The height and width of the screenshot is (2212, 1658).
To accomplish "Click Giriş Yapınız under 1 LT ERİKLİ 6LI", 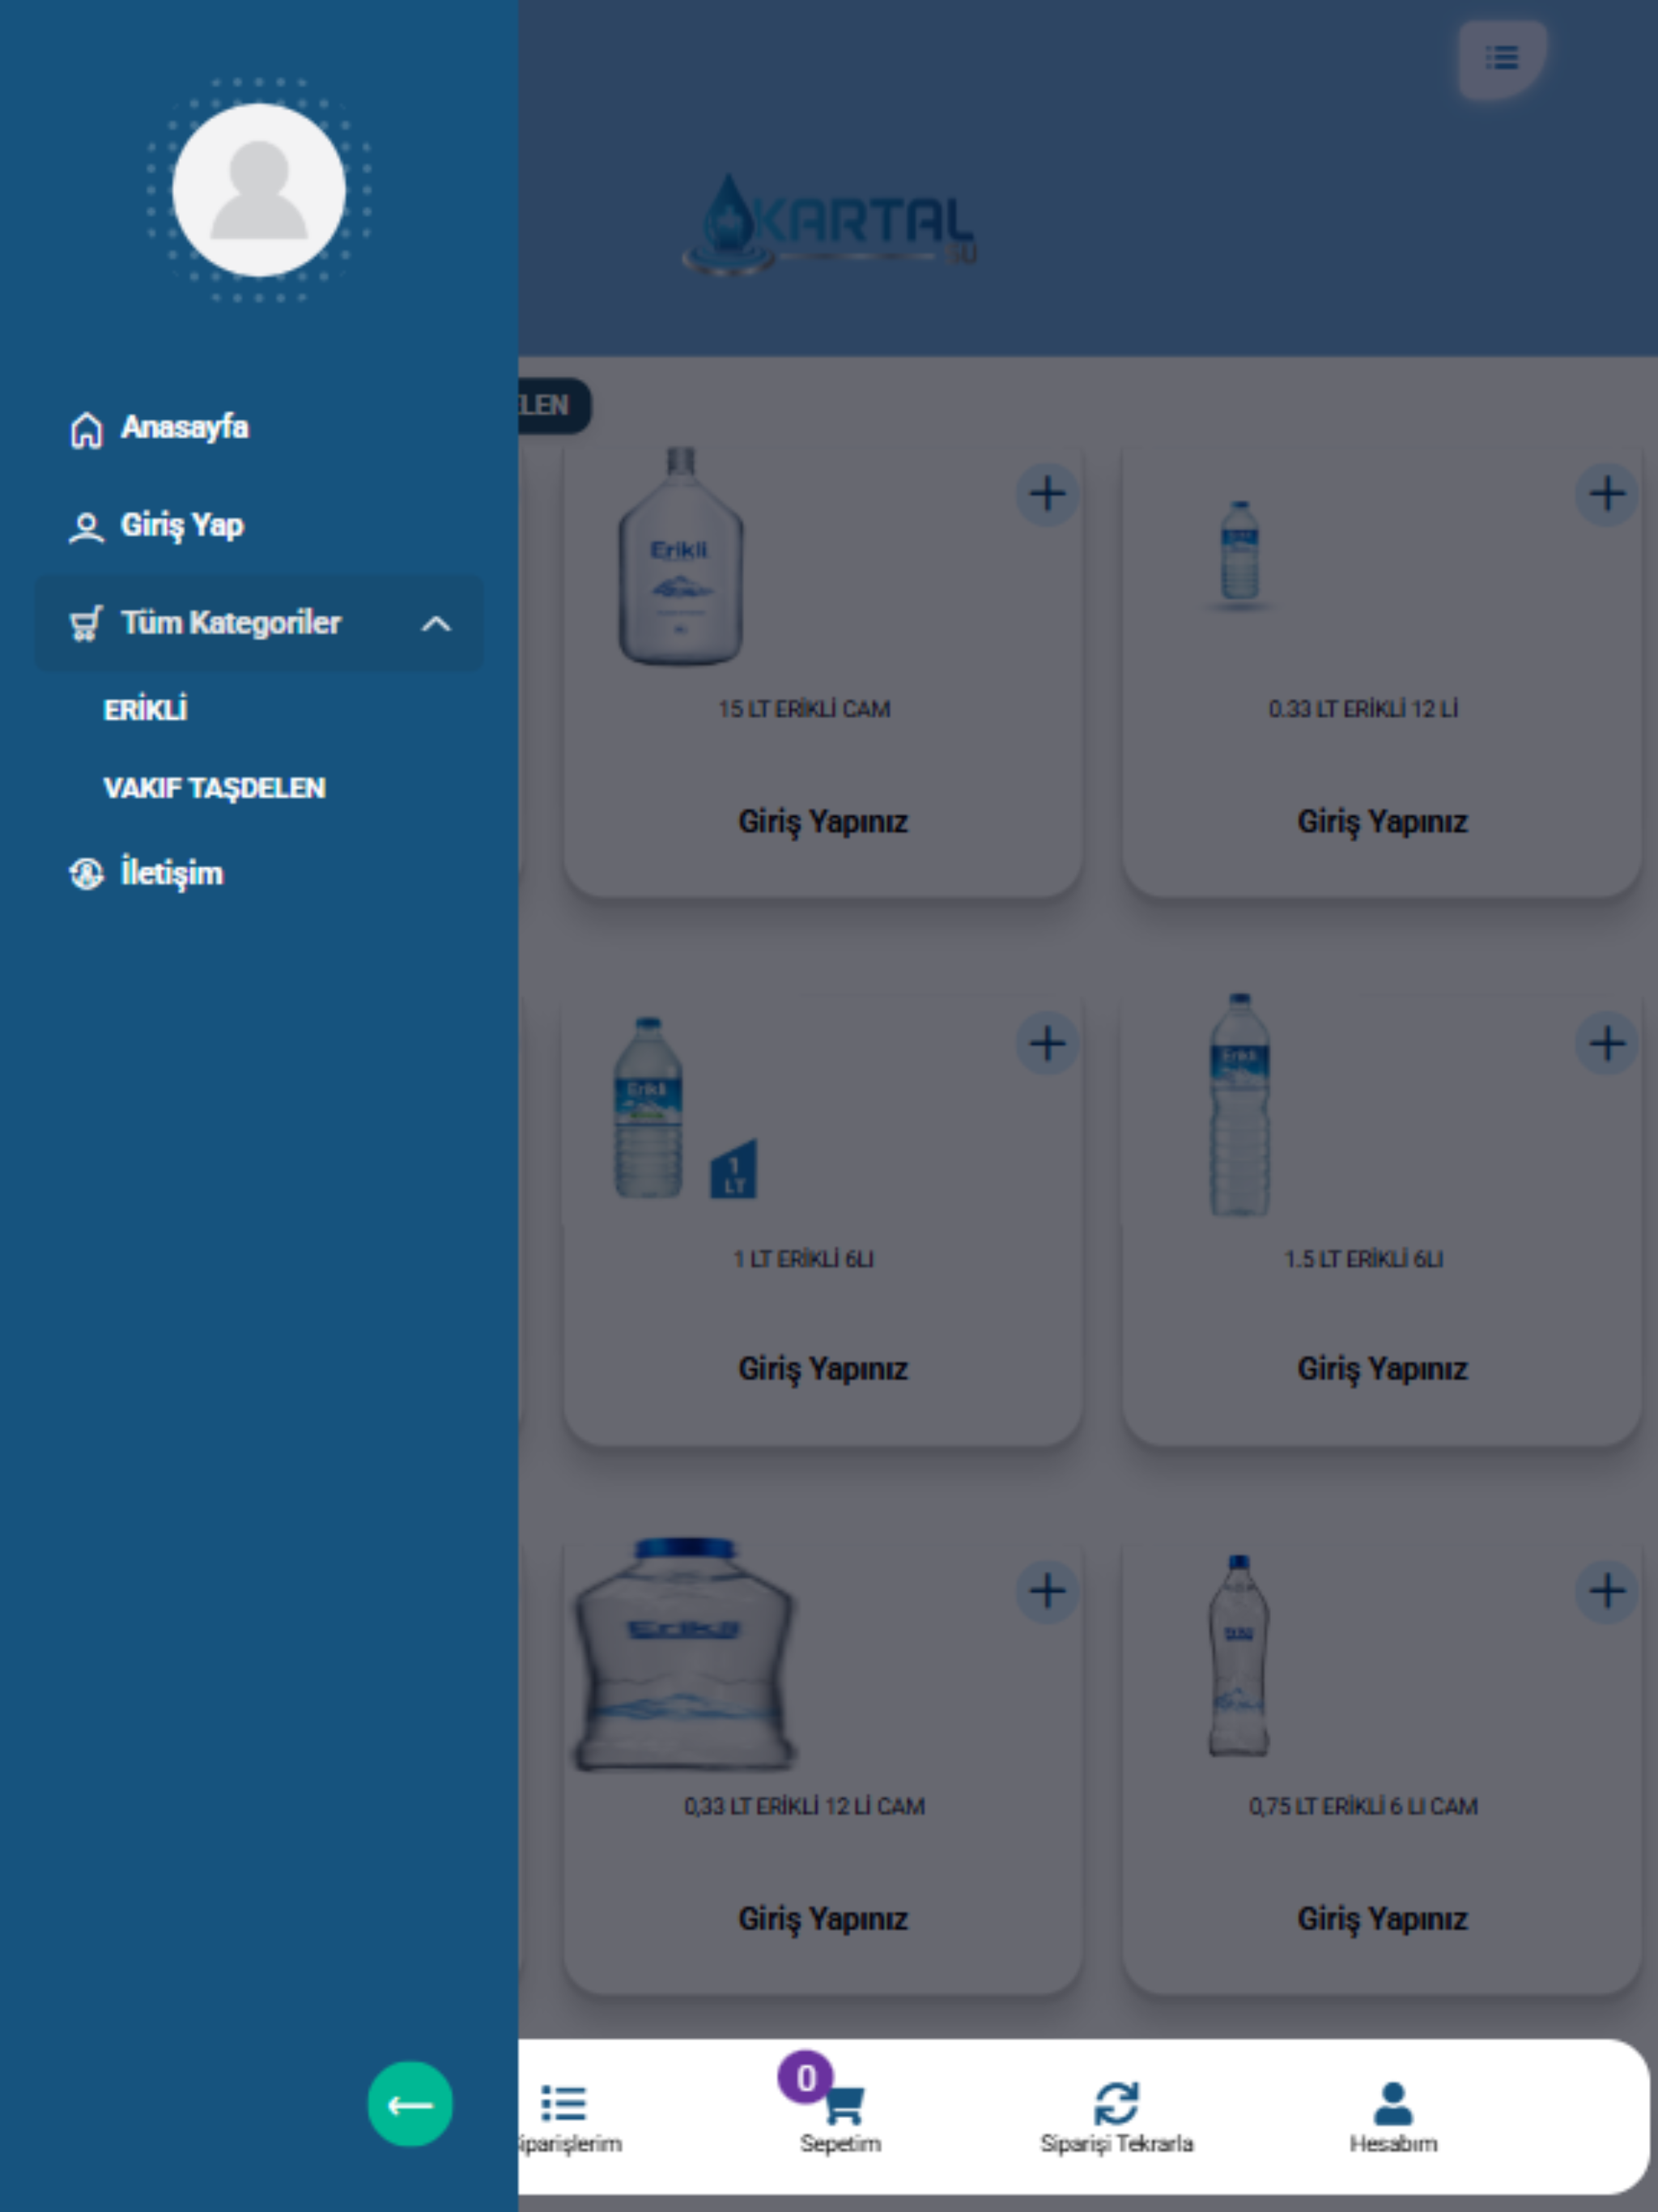I will (x=823, y=1368).
